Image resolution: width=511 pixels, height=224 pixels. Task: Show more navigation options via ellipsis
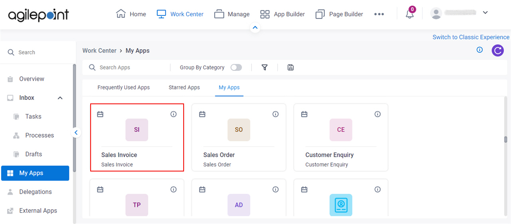tap(379, 14)
